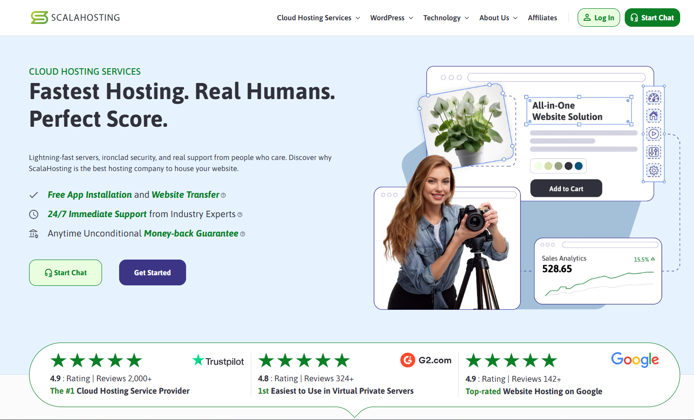Click the clock icon beside 24/7 Support
694x420 pixels.
(34, 214)
